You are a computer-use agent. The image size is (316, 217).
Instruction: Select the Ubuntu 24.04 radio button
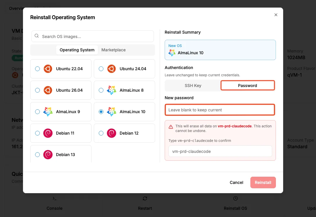tap(101, 69)
